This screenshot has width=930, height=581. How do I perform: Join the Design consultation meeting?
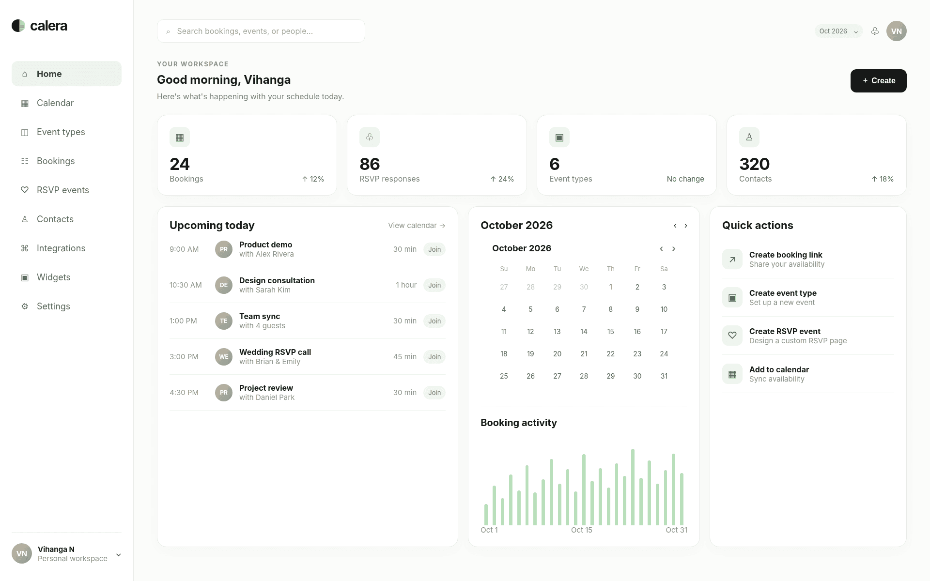coord(434,285)
